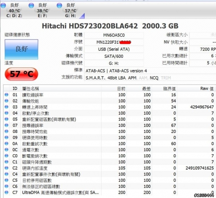Viewport: 216px width, 198px height.
Task: Click status orb of row 04
Action: [6, 113]
